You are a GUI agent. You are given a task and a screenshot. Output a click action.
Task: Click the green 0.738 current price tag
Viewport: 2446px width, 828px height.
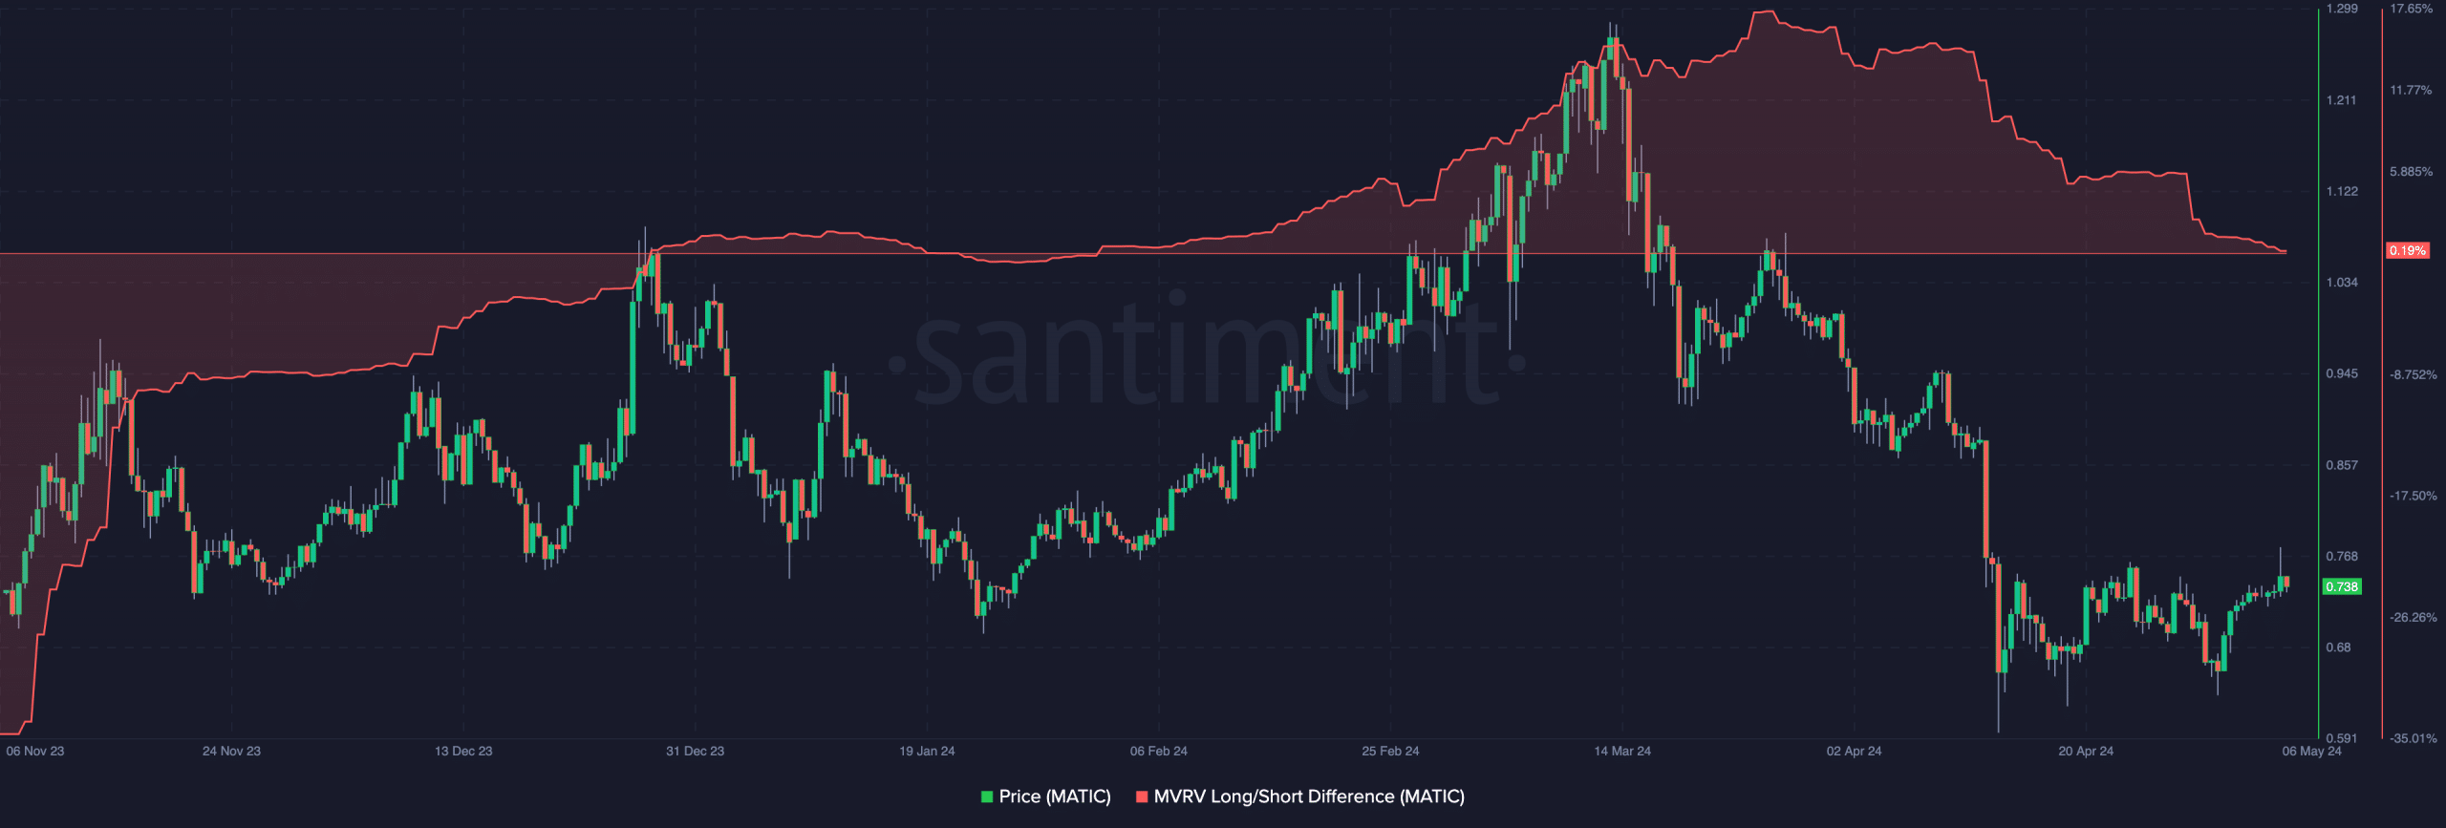2342,586
